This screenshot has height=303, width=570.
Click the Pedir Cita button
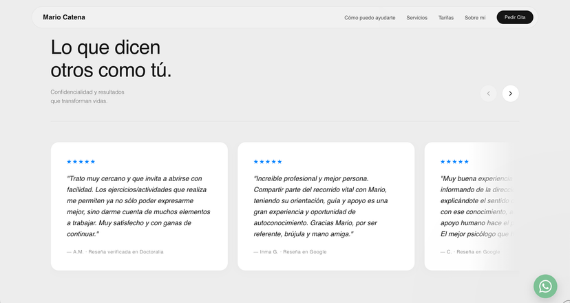pyautogui.click(x=515, y=17)
